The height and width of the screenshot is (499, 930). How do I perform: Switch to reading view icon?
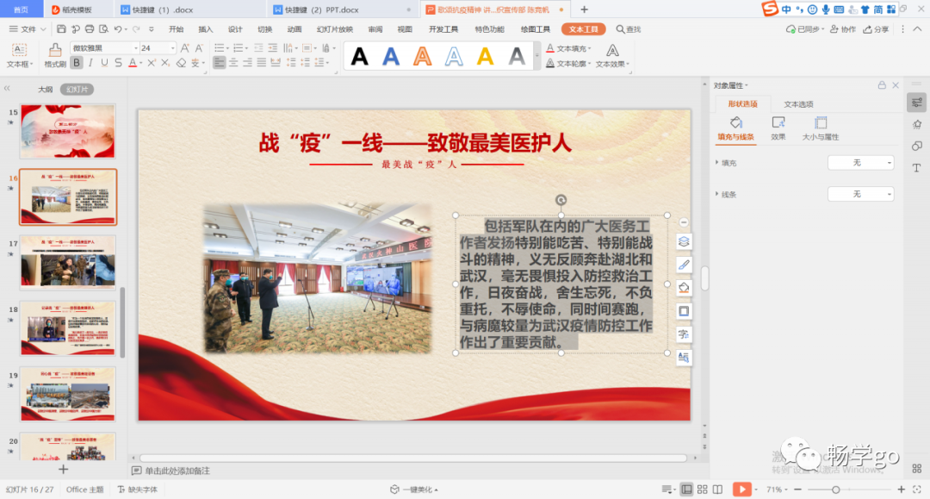point(717,489)
